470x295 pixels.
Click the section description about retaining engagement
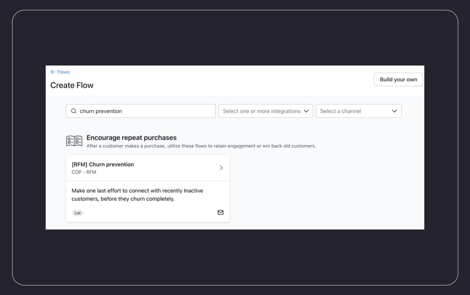pos(201,146)
